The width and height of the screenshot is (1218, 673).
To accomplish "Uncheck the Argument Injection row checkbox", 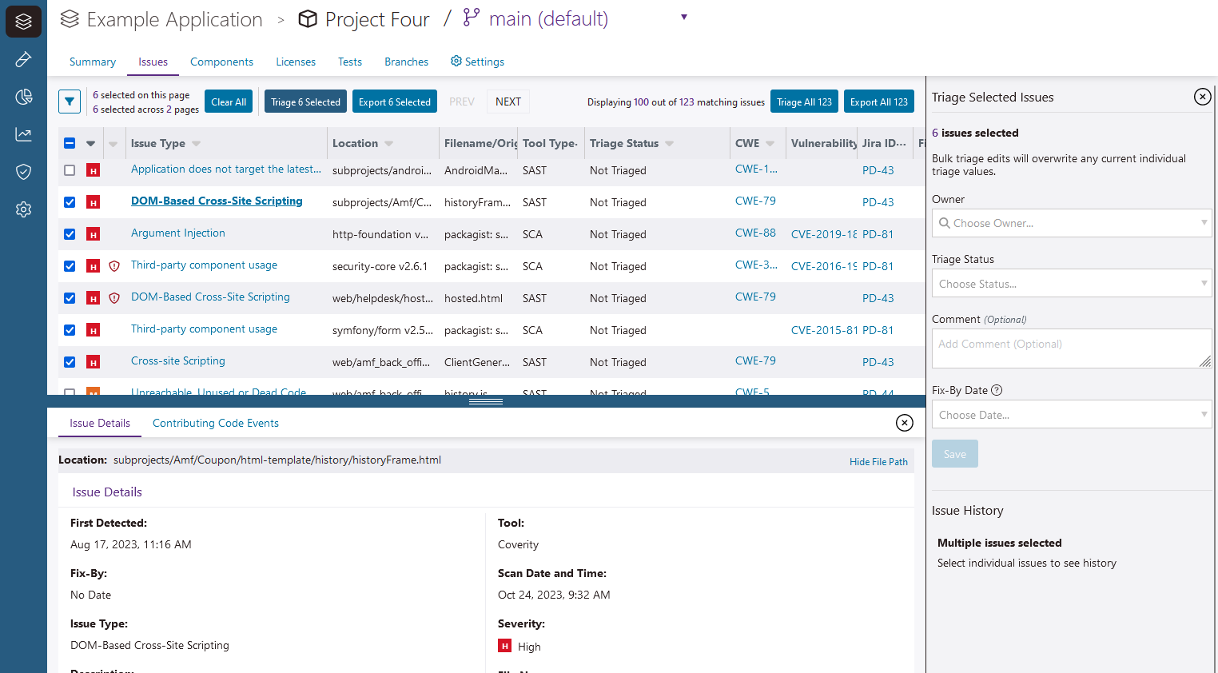I will 70,234.
